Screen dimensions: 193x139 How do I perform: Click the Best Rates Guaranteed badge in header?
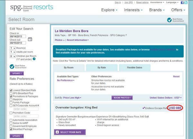coord(175,20)
